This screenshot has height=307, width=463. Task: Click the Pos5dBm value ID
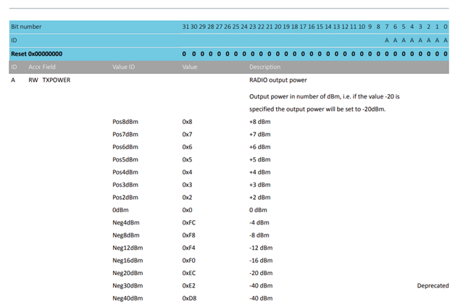point(125,159)
